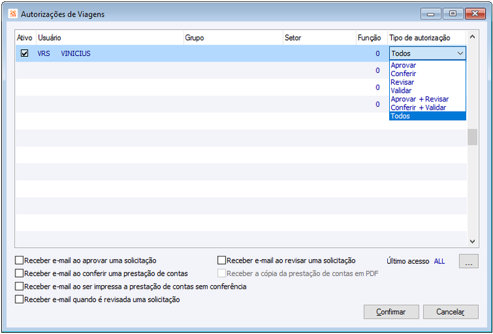This screenshot has height=334, width=493.
Task: Click the Grupo column header
Action: click(x=233, y=37)
